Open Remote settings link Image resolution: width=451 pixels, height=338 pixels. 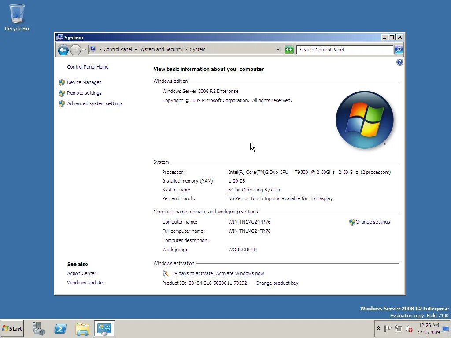pos(84,93)
